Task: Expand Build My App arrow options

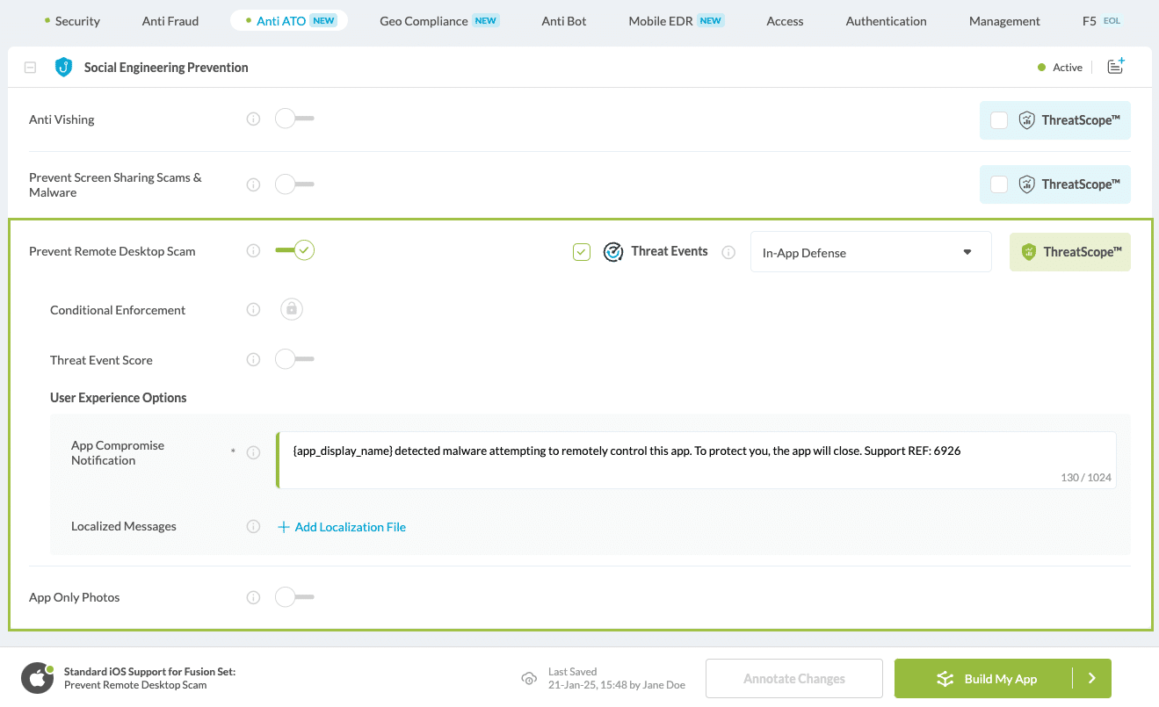Action: (1092, 678)
